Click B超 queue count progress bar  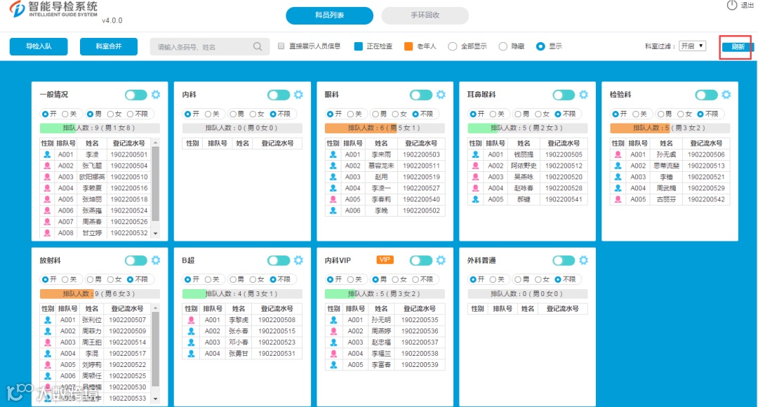242,293
